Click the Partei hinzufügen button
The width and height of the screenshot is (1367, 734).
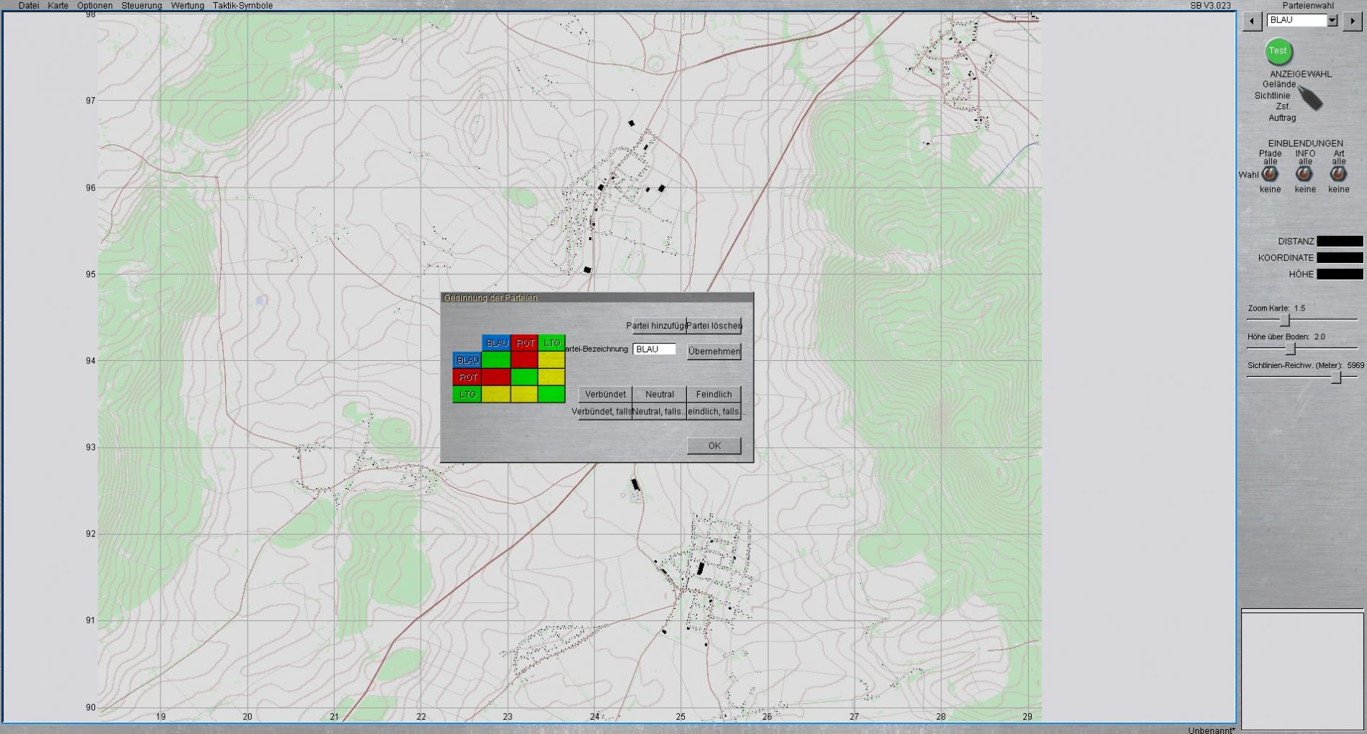click(x=659, y=326)
